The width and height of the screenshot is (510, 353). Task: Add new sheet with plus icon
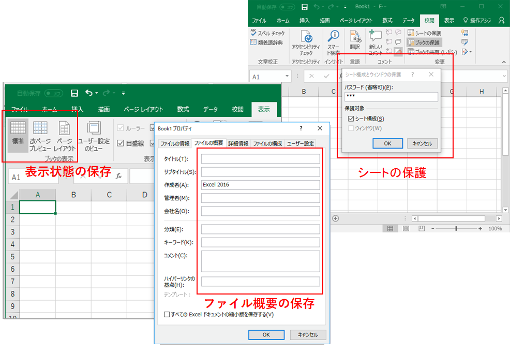335,218
